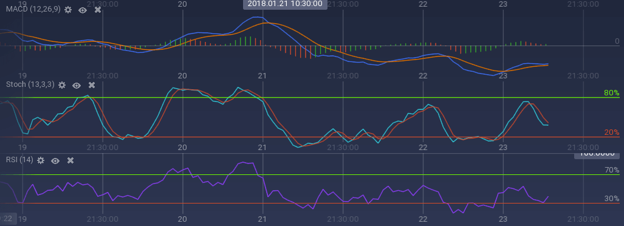Select the MACD (12,26,9) indicator label

click(33, 9)
